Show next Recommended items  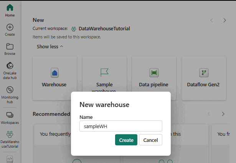[223, 114]
